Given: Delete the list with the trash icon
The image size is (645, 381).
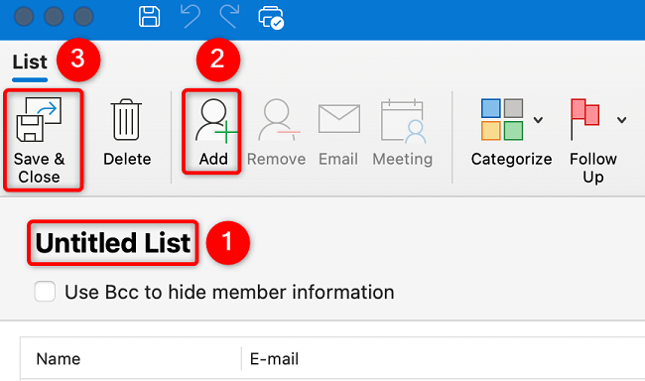Looking at the screenshot, I should [126, 120].
